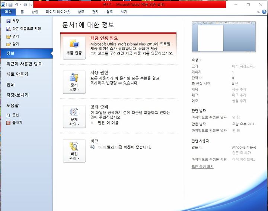268x211 pixels.
Task: Click 태그 추가 (Add a tag) field
Action: 239,95
